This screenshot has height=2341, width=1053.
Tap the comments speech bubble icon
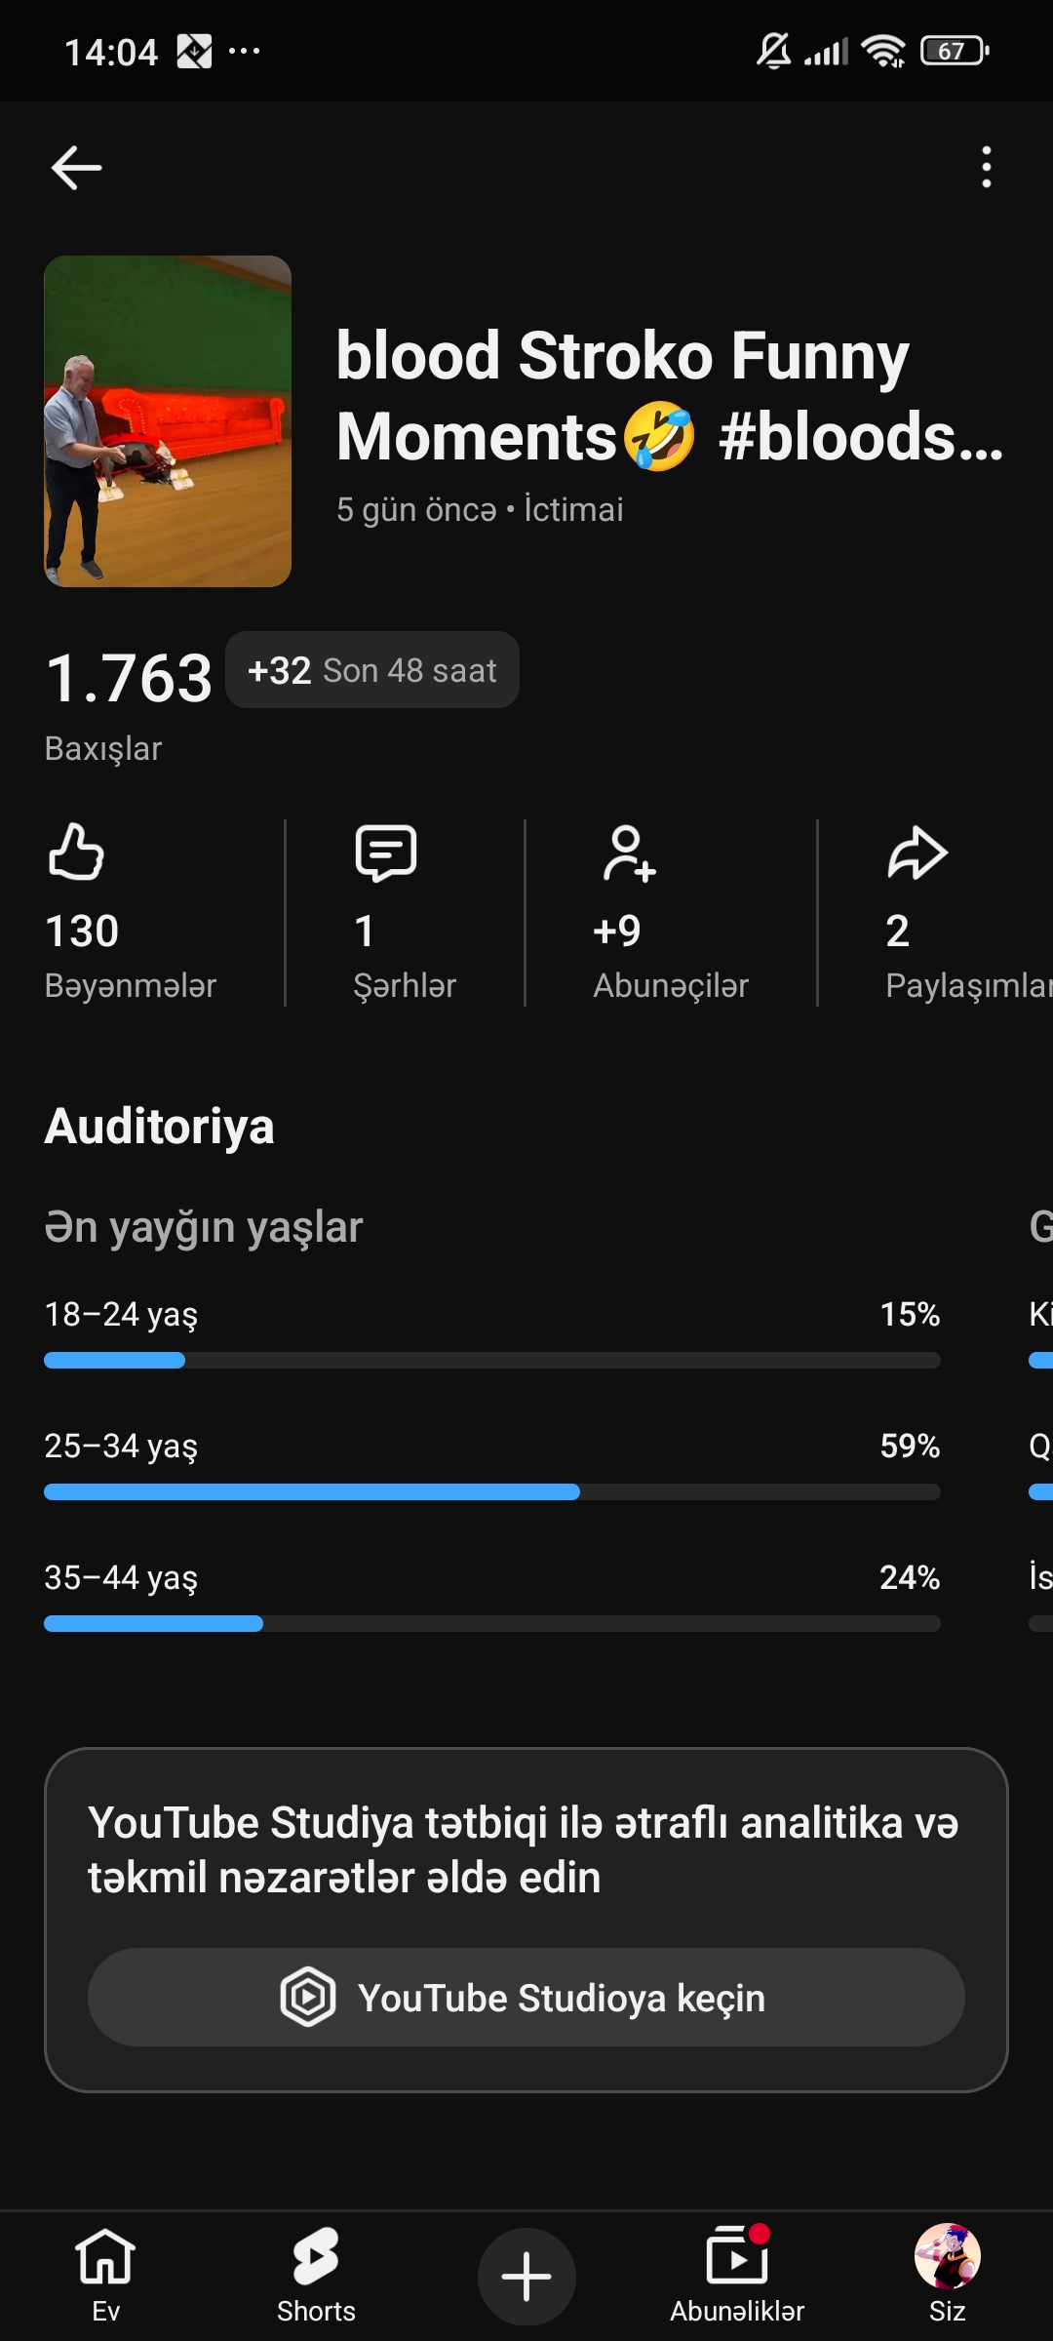(386, 853)
